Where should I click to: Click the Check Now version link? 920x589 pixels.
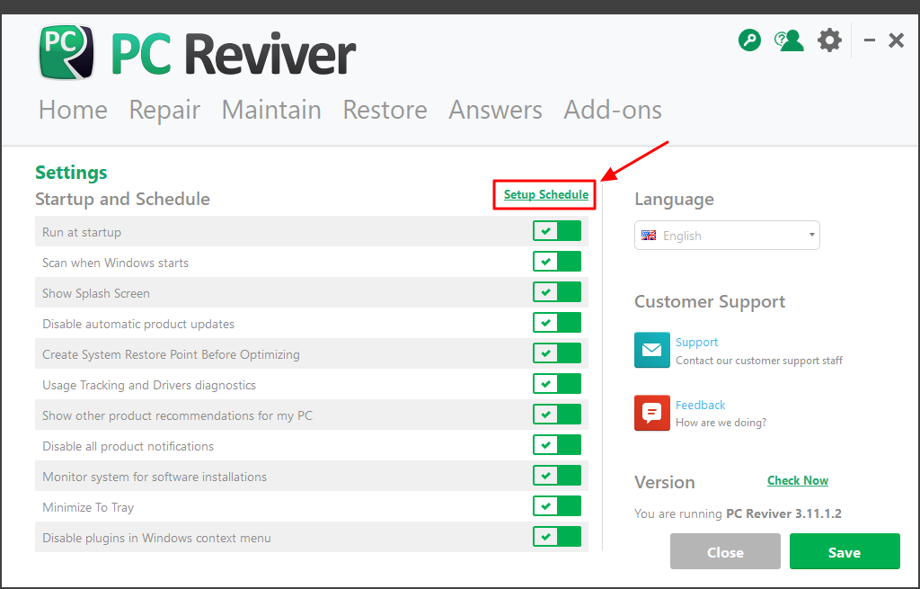798,480
